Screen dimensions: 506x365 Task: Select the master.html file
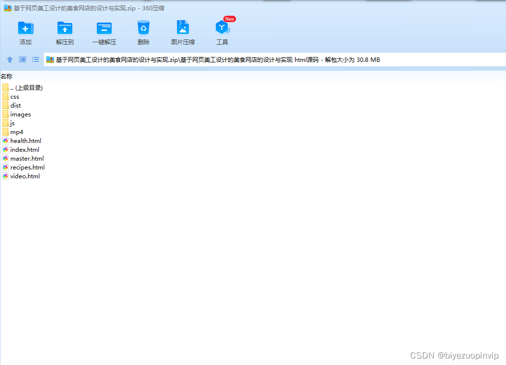(x=23, y=159)
